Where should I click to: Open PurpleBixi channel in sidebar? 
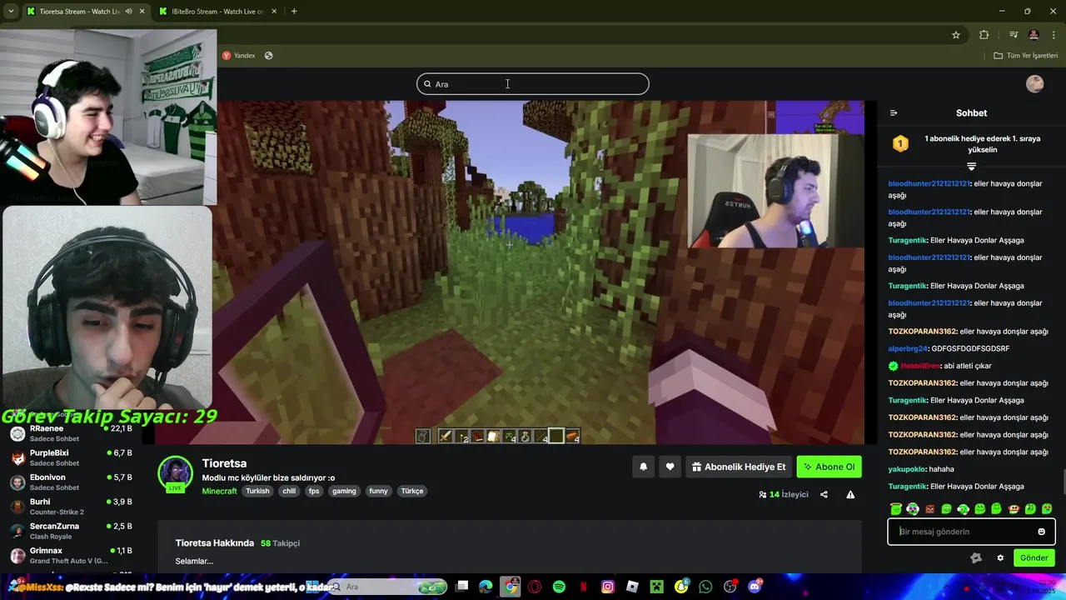pyautogui.click(x=70, y=457)
